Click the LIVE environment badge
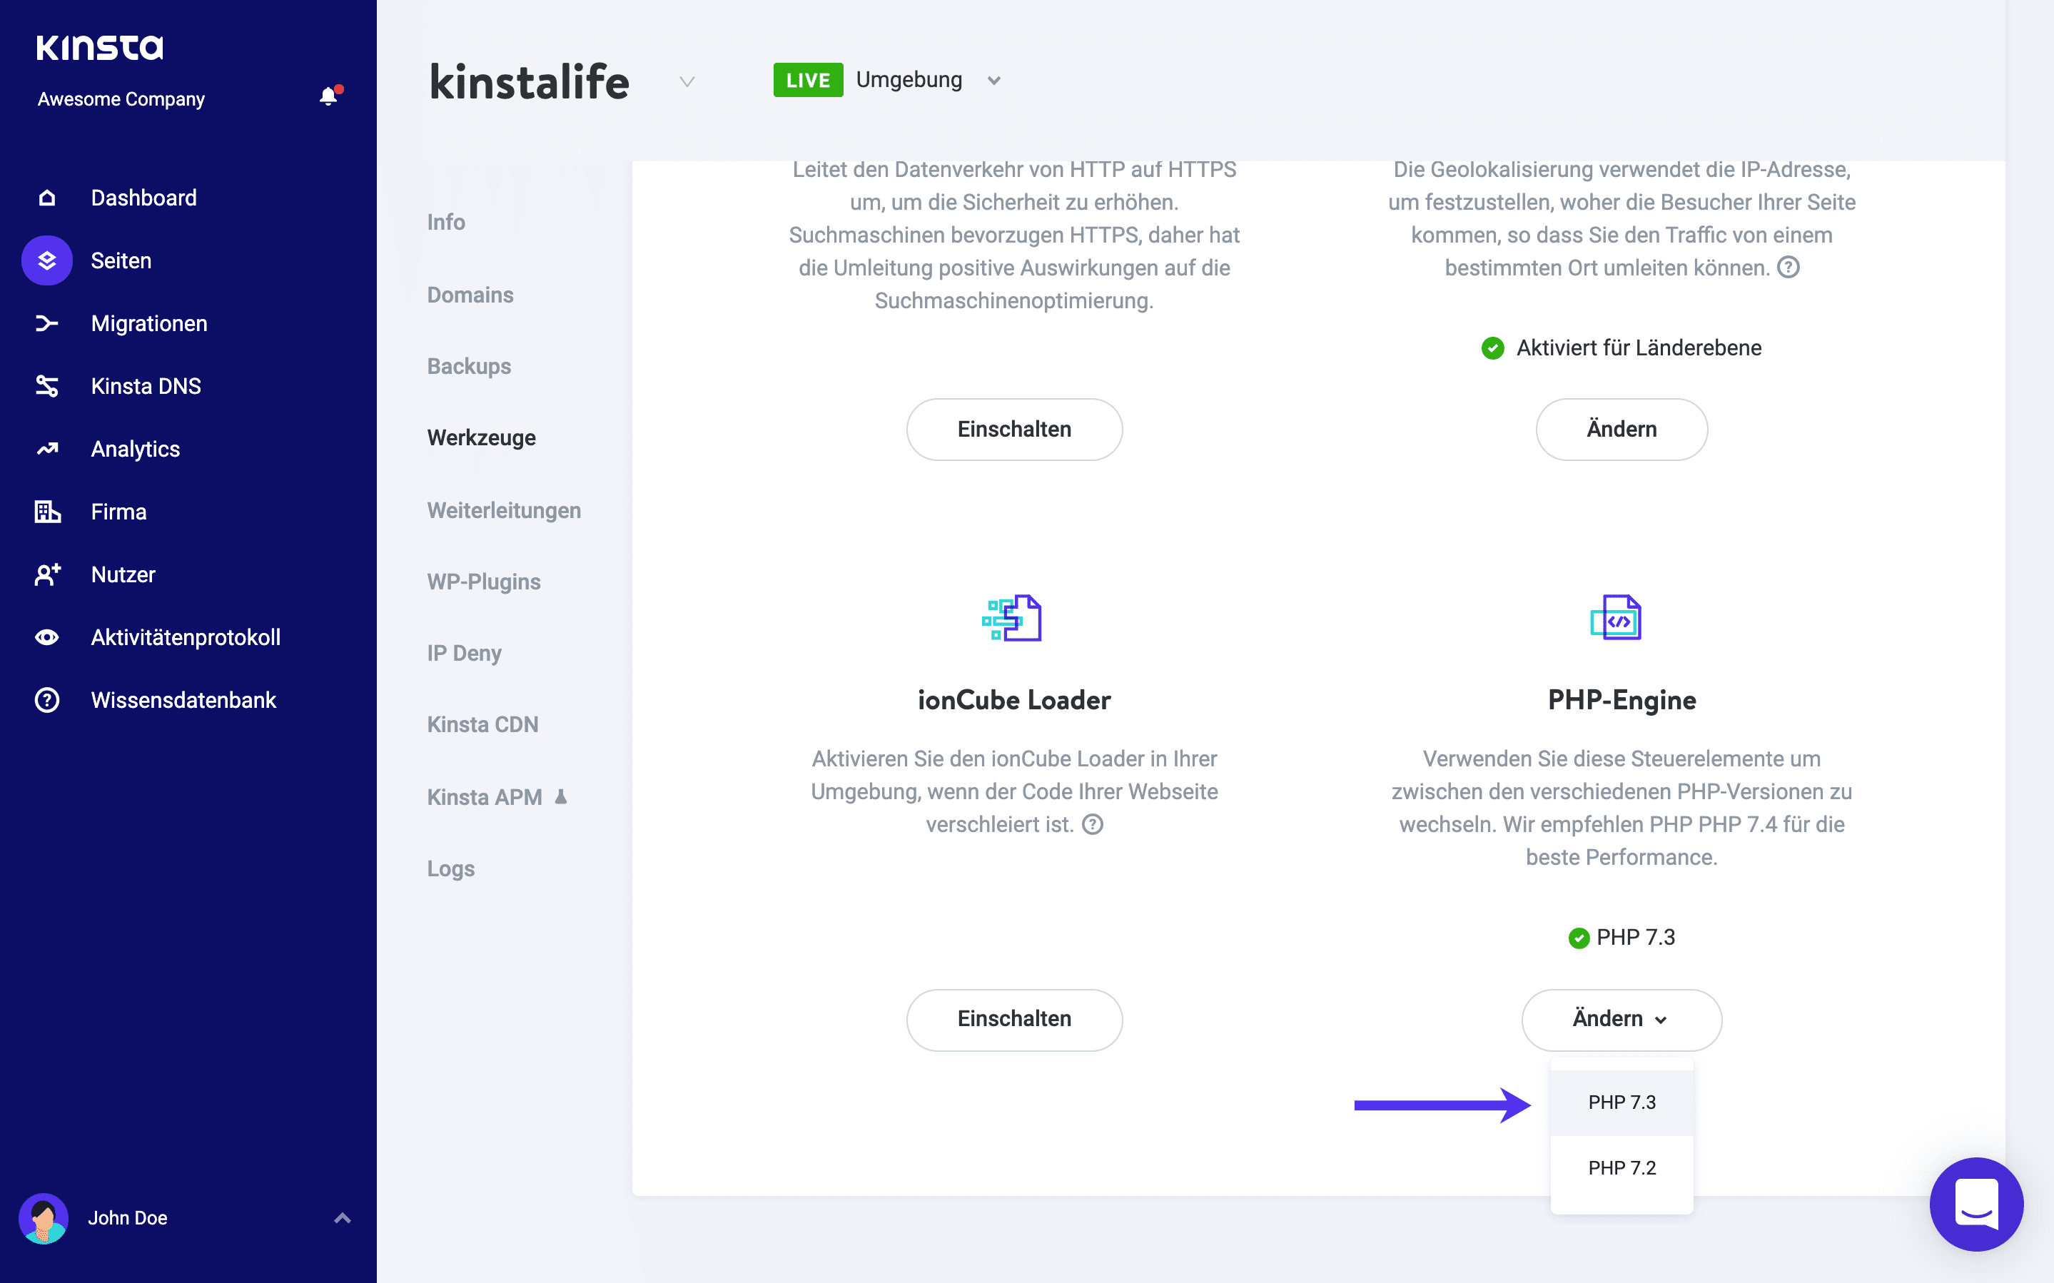 [x=808, y=80]
